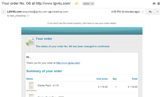
Task: Click the sender avatar icon
Action: tap(4, 12)
